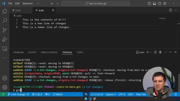Open terminal panel more actions ellipsis
This screenshot has height=101, width=180.
click(165, 52)
